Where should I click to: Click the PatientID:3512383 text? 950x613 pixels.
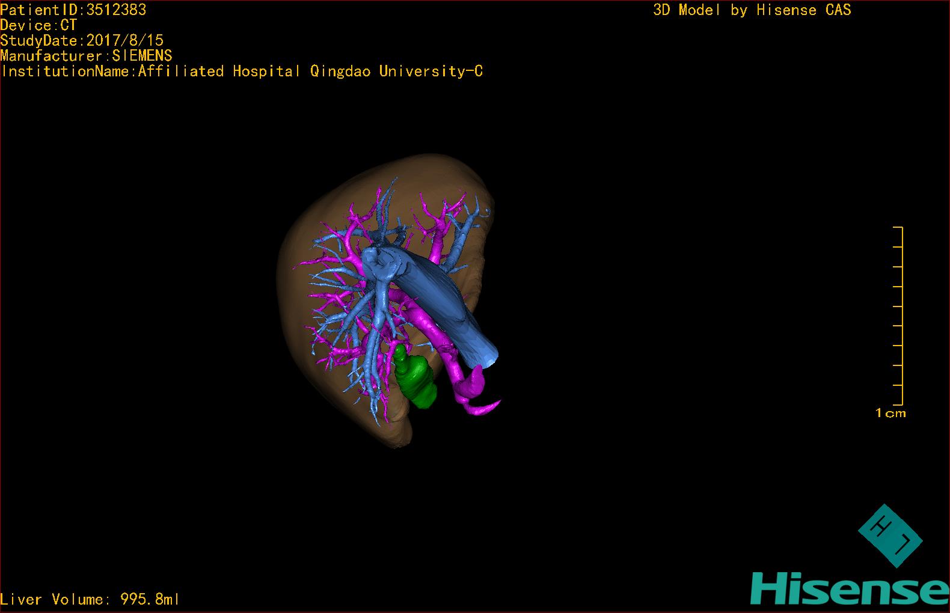[x=73, y=10]
